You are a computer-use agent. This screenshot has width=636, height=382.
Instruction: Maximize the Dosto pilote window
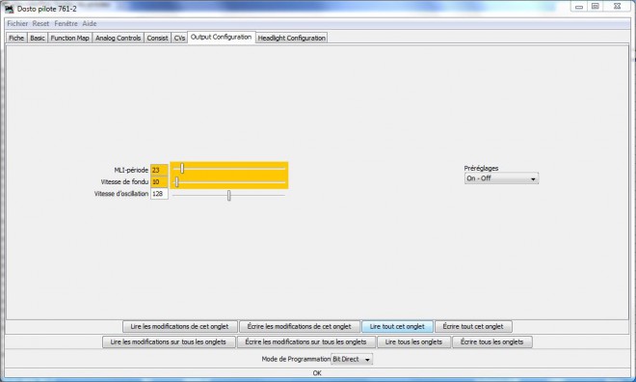point(595,6)
